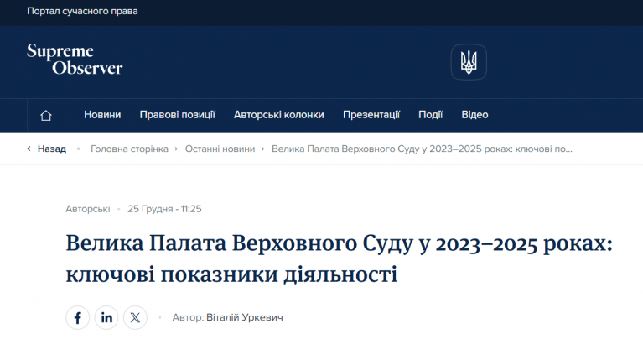Go to Авторські колонки
The height and width of the screenshot is (360, 643).
coord(278,115)
